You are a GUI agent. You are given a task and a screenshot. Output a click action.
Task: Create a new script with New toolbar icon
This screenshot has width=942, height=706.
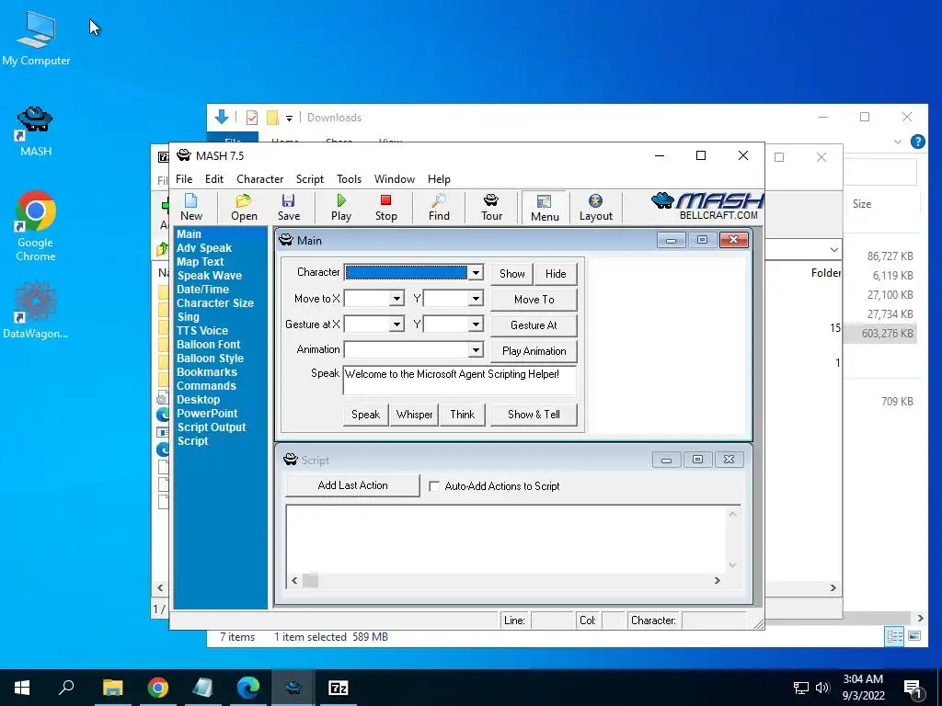[x=191, y=207]
